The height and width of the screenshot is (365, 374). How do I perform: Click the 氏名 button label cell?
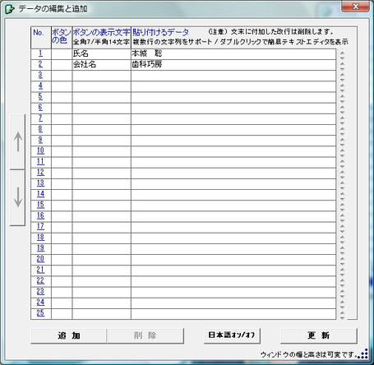pyautogui.click(x=102, y=53)
